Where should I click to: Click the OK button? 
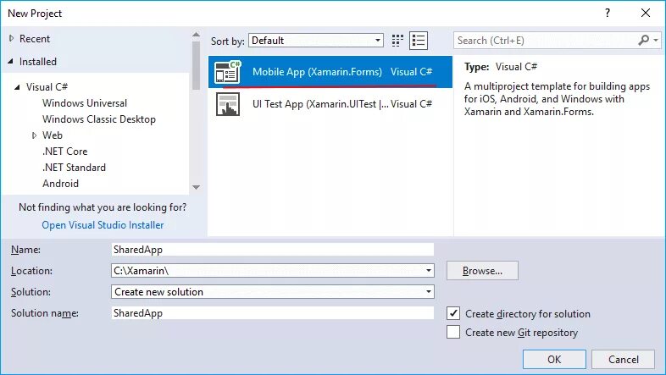(554, 359)
